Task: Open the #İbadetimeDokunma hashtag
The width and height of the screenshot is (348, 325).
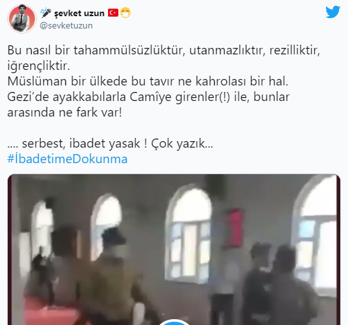Action: pos(67,159)
